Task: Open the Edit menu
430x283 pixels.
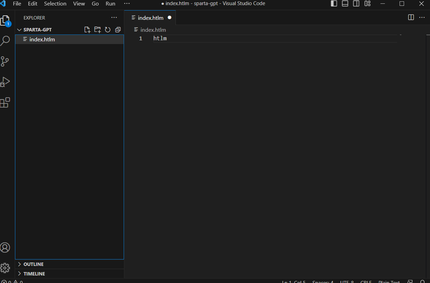Action: click(x=33, y=4)
